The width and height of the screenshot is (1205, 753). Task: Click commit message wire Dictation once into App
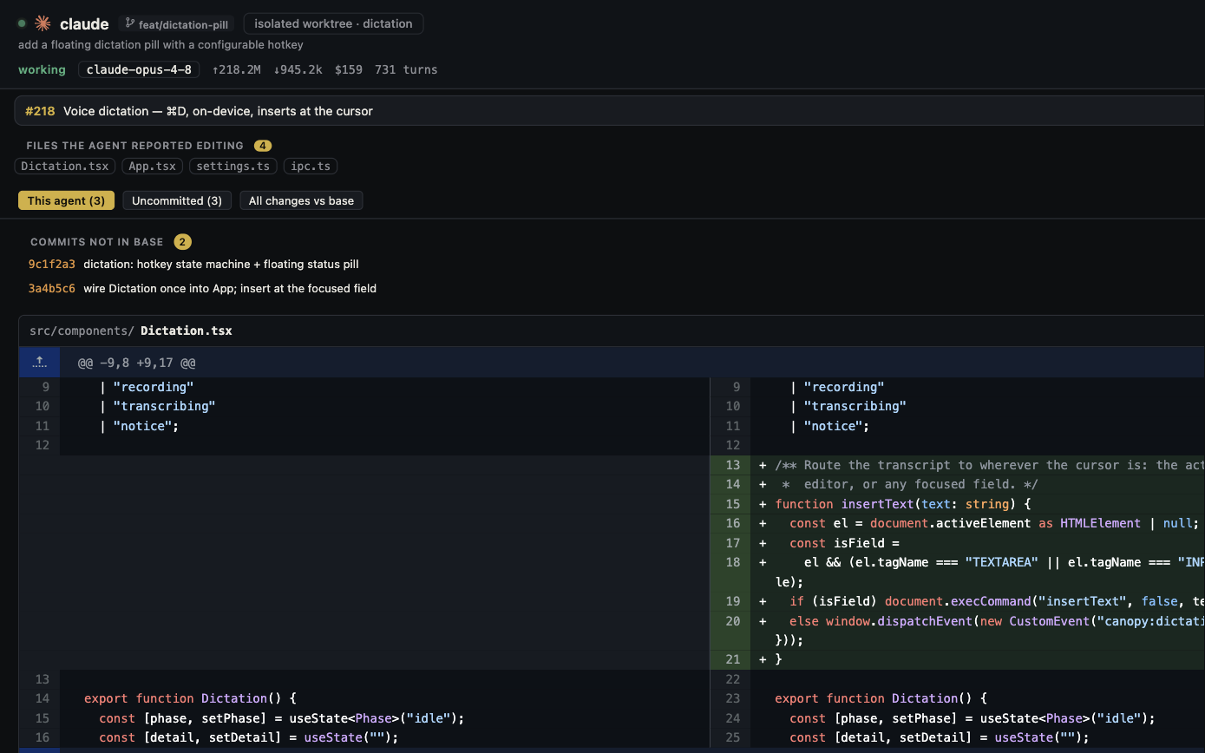click(230, 288)
